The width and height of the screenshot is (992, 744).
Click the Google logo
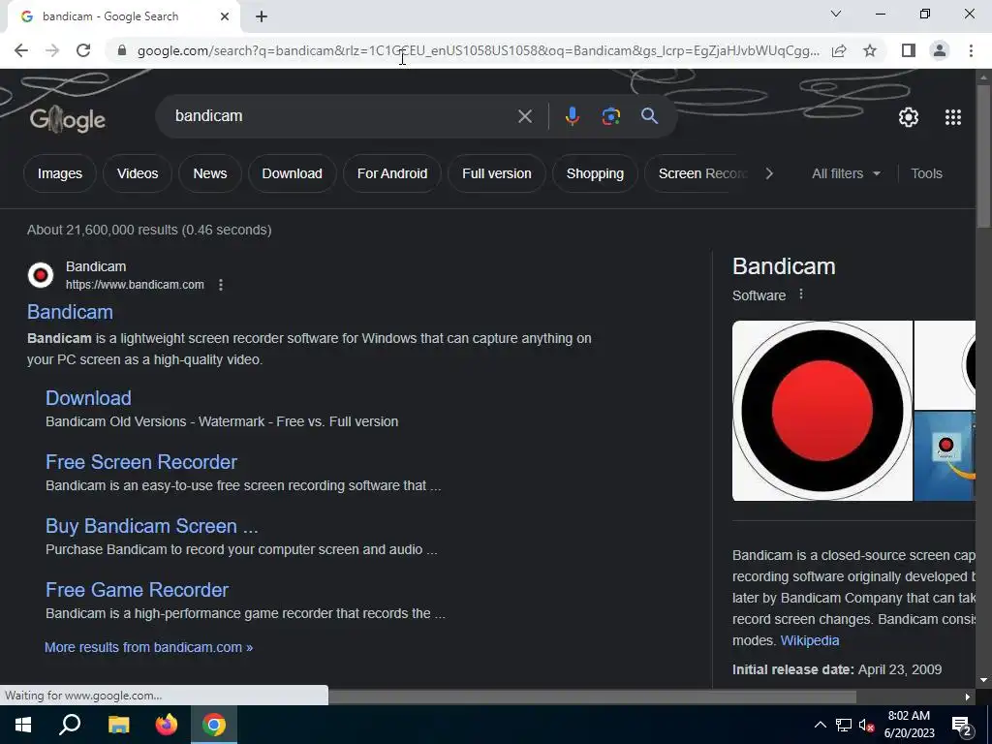click(68, 119)
